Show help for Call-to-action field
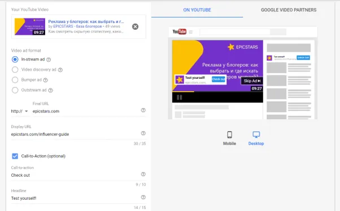The width and height of the screenshot is (340, 211). click(x=143, y=174)
